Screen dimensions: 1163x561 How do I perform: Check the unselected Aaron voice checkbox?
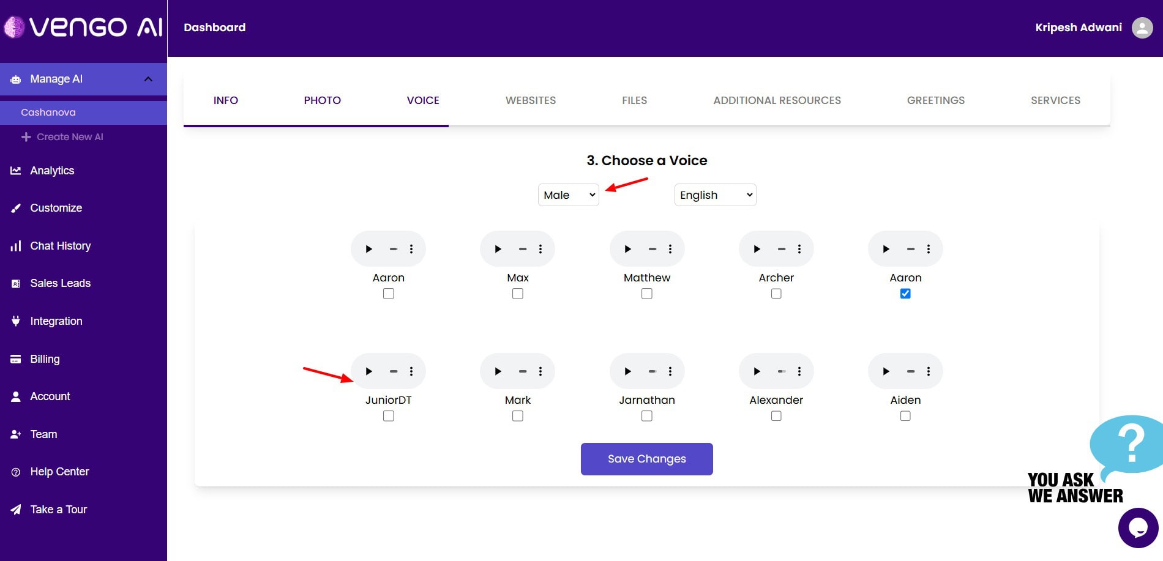[x=389, y=294]
